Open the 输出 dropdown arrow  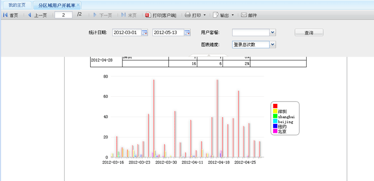pyautogui.click(x=232, y=15)
